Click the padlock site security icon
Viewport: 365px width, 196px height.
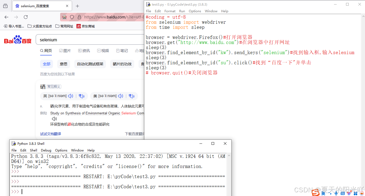(x=79, y=17)
